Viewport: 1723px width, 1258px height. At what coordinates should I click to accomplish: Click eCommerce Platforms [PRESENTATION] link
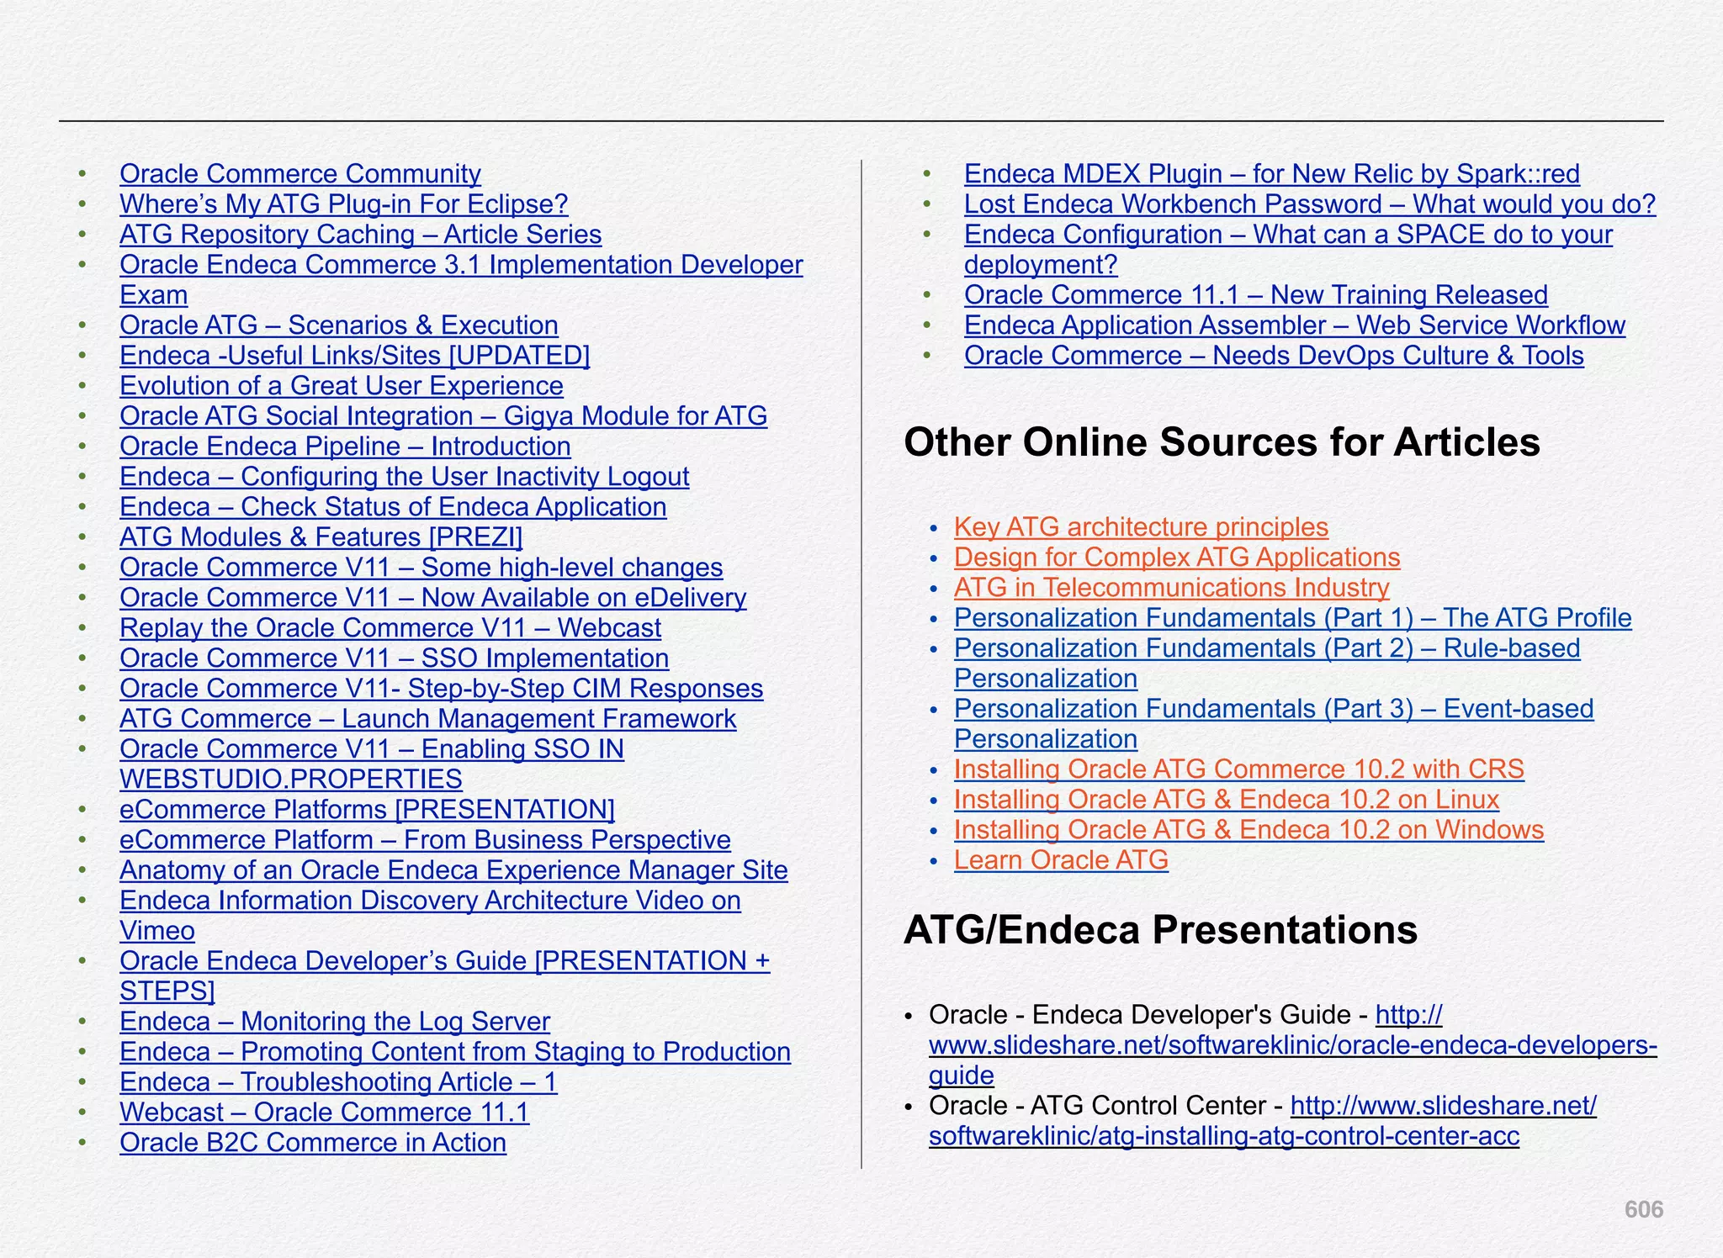[368, 810]
